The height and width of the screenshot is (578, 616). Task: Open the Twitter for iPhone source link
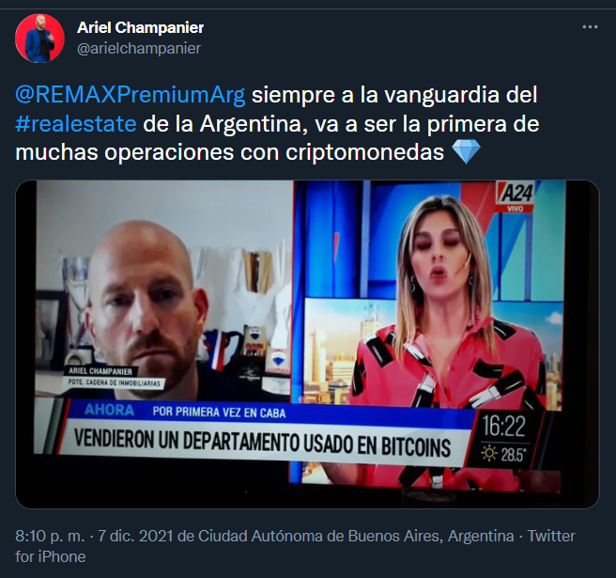(295, 546)
